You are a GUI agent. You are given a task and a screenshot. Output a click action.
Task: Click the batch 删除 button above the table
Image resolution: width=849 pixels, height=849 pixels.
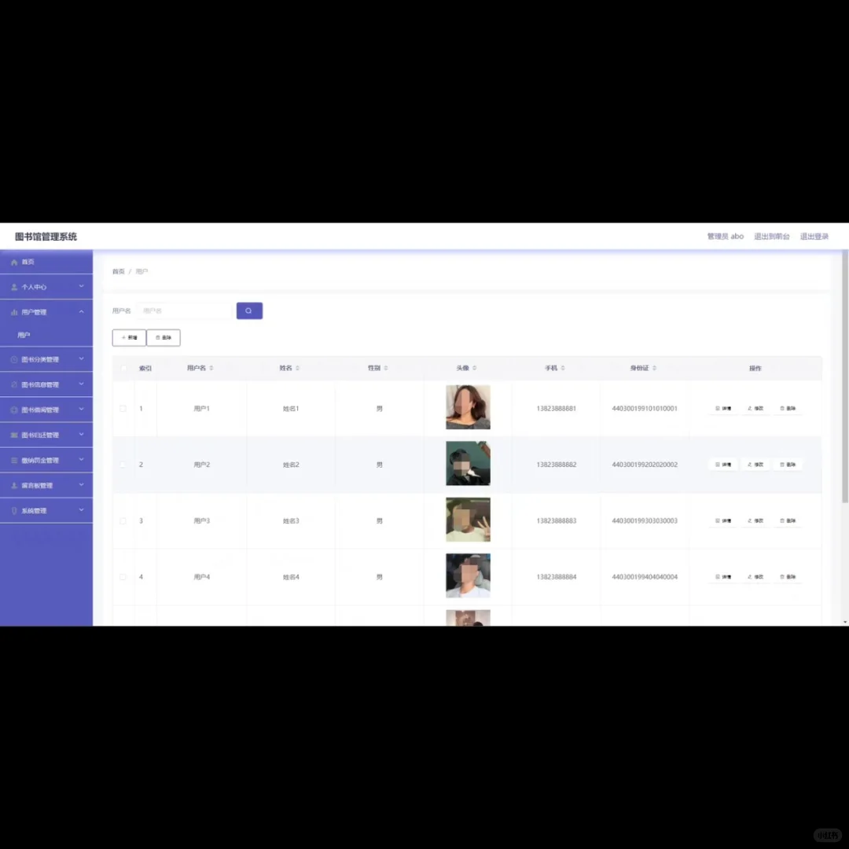[164, 338]
